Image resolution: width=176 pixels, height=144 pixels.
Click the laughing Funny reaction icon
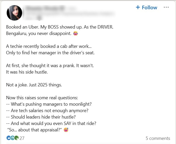point(12,138)
